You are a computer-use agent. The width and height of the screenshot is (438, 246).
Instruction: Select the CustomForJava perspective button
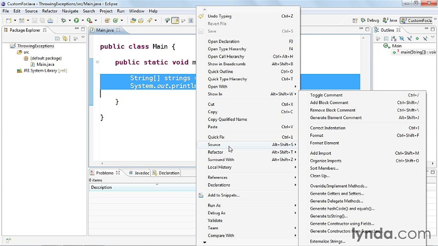coord(417,20)
